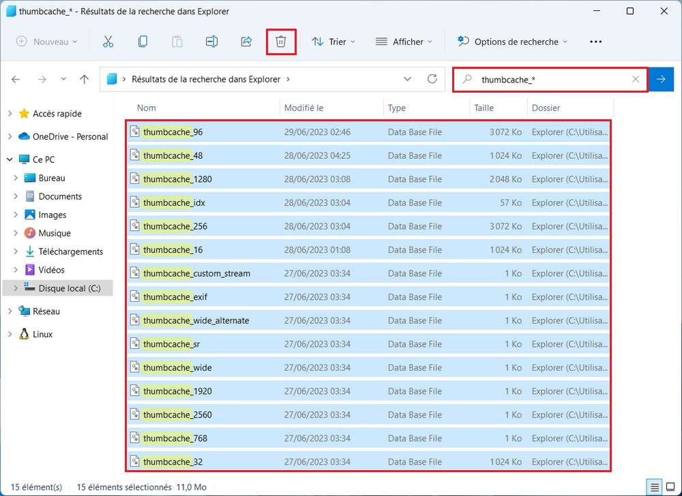
Task: Switch to details view in status bar
Action: point(655,487)
